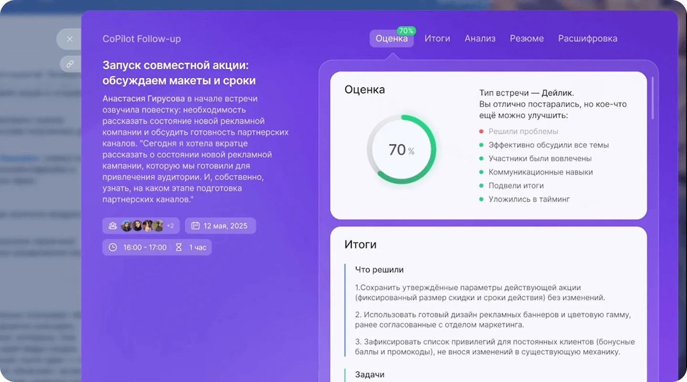Click the Что решили section heading
The width and height of the screenshot is (687, 382).
379,270
